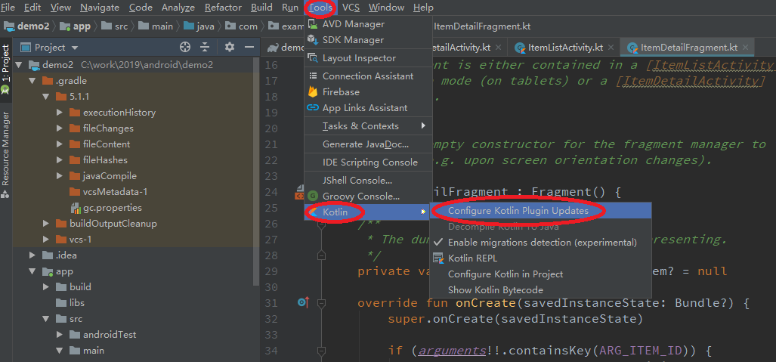Launch Layout Inspector
The width and height of the screenshot is (776, 362).
(x=368, y=58)
